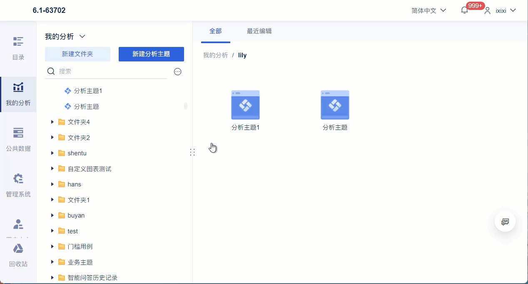528x284 pixels.
Task: Open the floating chat assistant icon
Action: pos(505,222)
